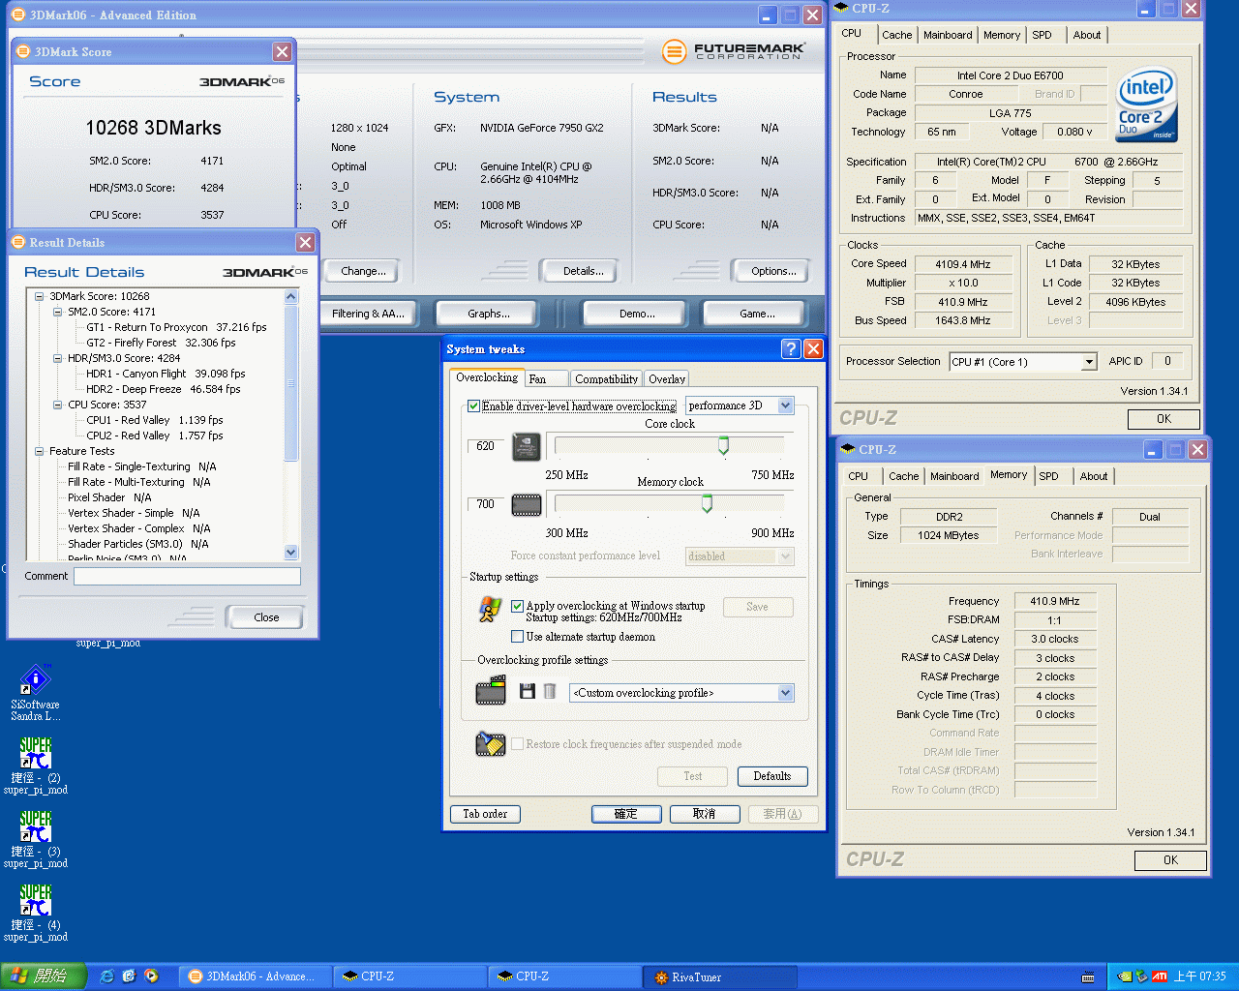Select HDR2 - Deep Freeze row
The image size is (1239, 991).
pyautogui.click(x=164, y=389)
